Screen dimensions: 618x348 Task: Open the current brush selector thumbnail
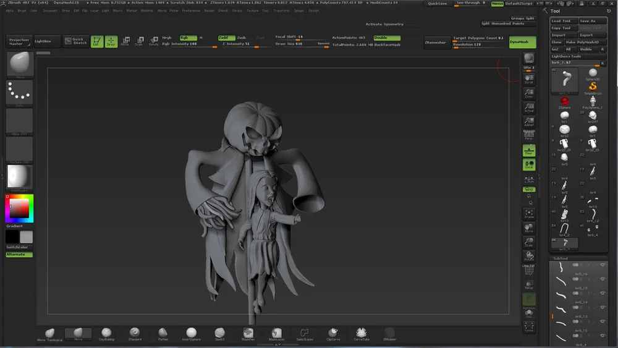click(x=19, y=64)
